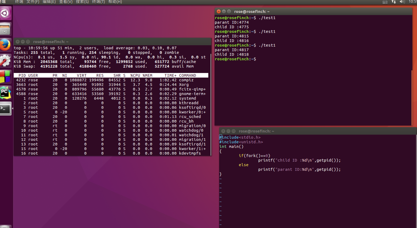Click '#include<unistd.h>' line in vim
The height and width of the screenshot is (228, 417).
(x=241, y=142)
